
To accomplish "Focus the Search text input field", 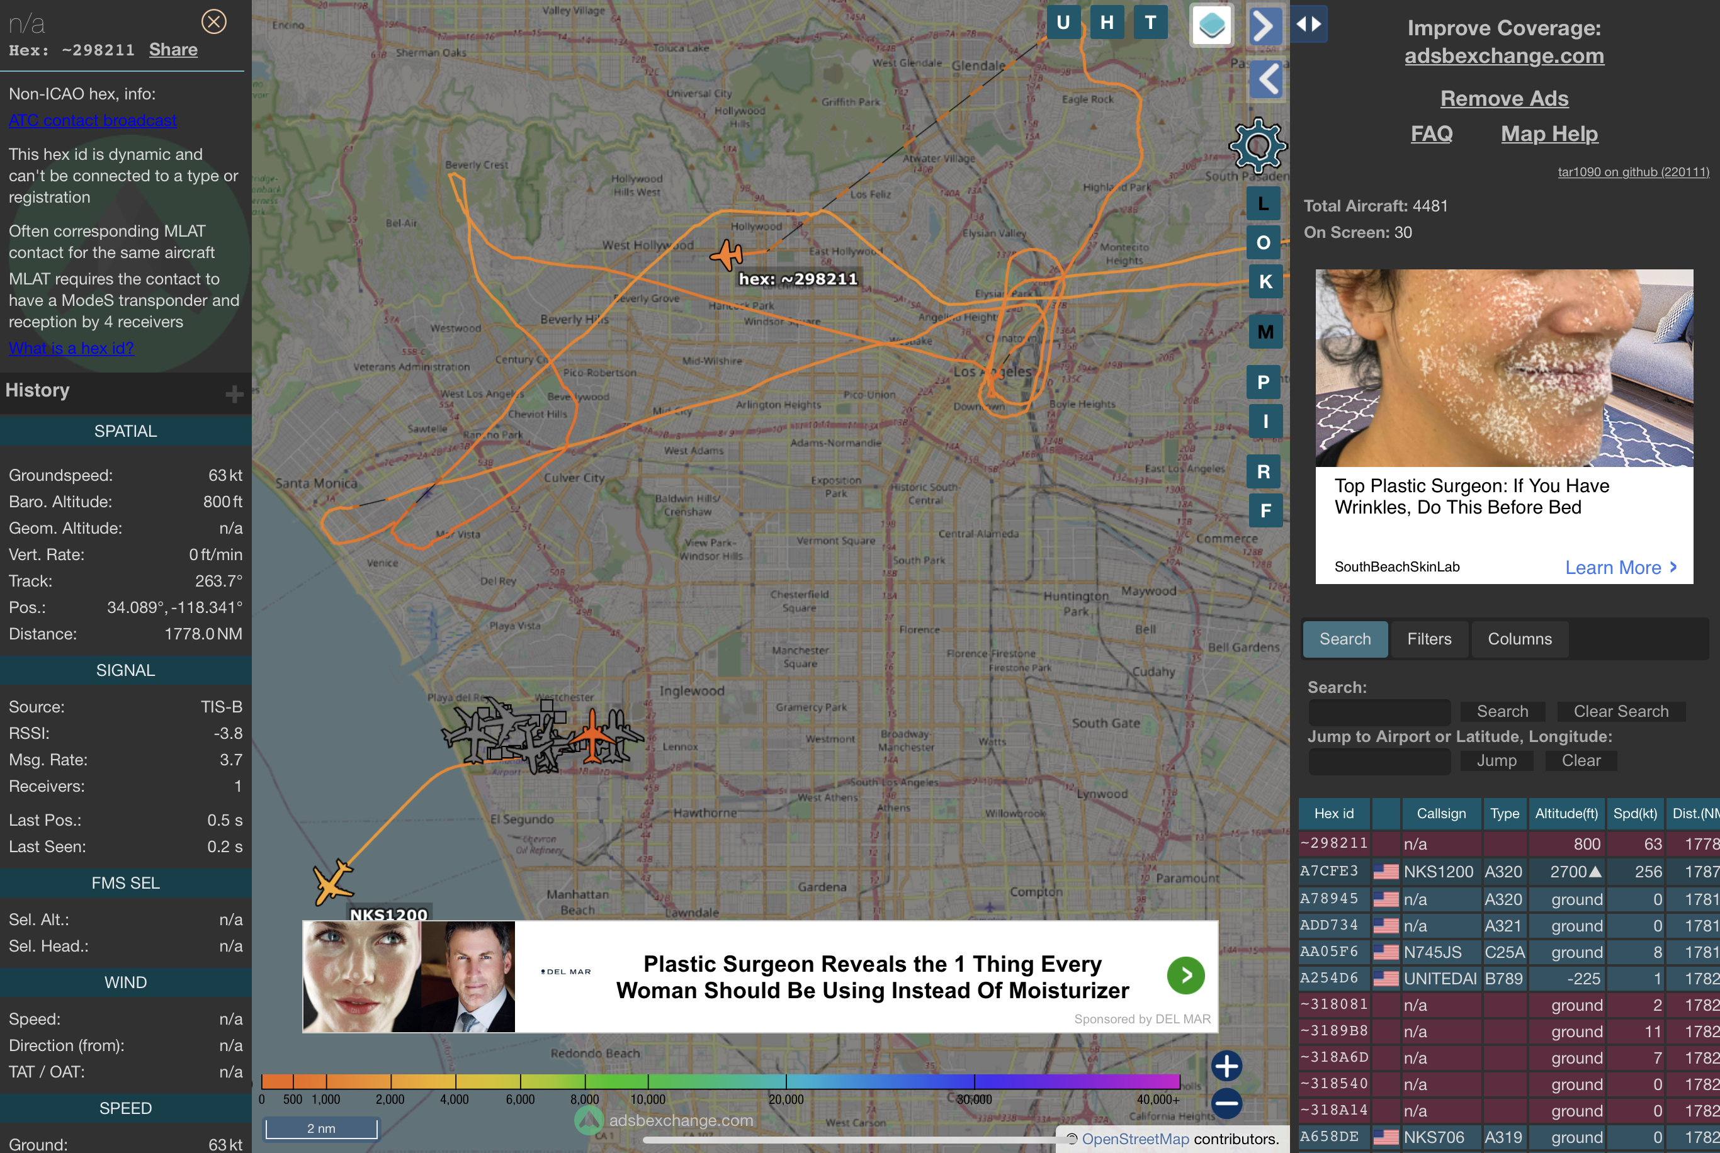I will [1379, 712].
